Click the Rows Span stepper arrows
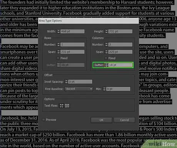Image resolution: width=177 pixels, height=148 pixels. tap(58, 52)
